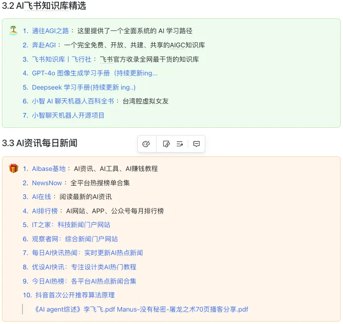Click text 全平台热搜榜单合集
343x324 pixels.
tap(100, 183)
